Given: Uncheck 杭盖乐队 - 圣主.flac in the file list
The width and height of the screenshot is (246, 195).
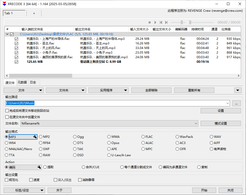Looking at the screenshot, I should pos(16,43).
